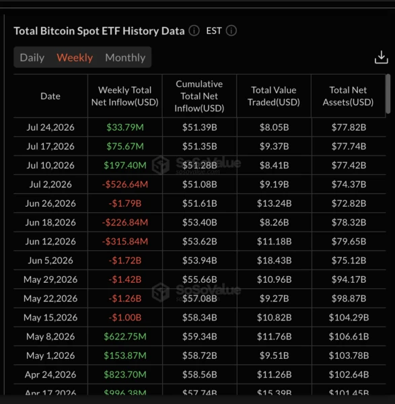Click the $18.43B value traded cell
The width and height of the screenshot is (395, 404).
pos(275,261)
